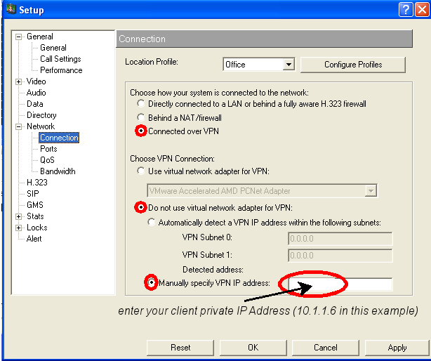
Task: Select Behind a NAT/firewall option
Action: click(141, 117)
